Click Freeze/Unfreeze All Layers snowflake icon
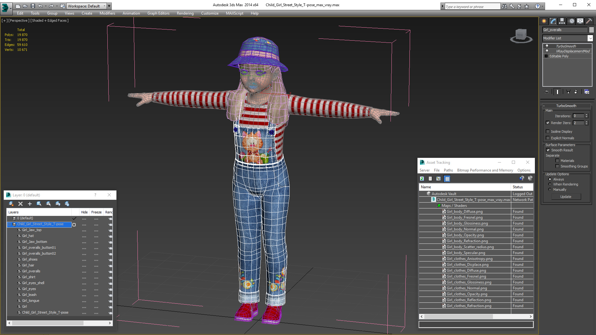The image size is (596, 335). click(67, 204)
